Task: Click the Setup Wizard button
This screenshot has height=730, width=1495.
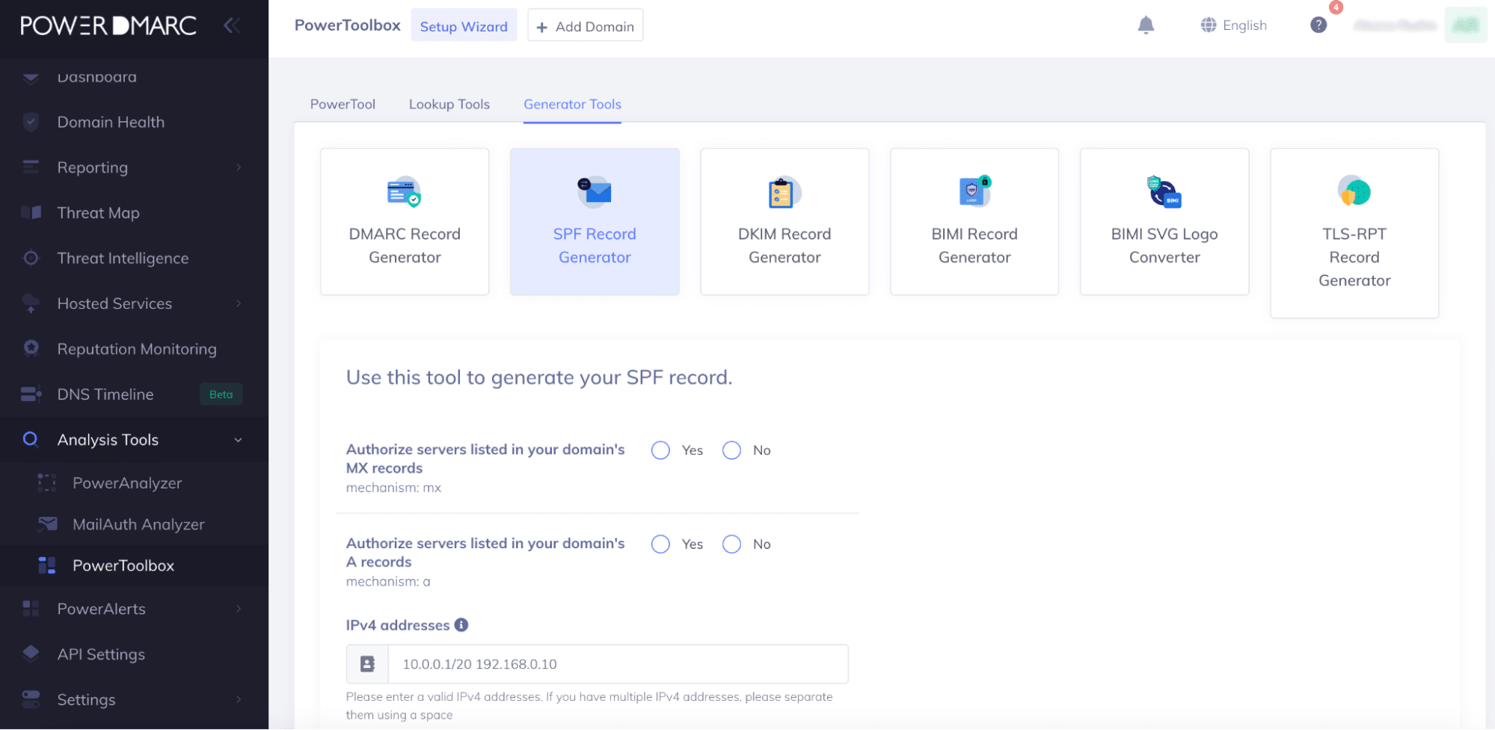Action: pyautogui.click(x=464, y=25)
